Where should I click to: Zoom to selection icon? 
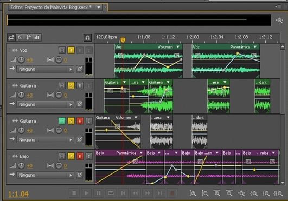click(x=278, y=193)
